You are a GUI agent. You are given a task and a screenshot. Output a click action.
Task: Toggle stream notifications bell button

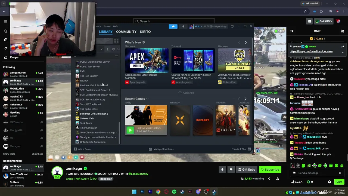pyautogui.click(x=222, y=170)
